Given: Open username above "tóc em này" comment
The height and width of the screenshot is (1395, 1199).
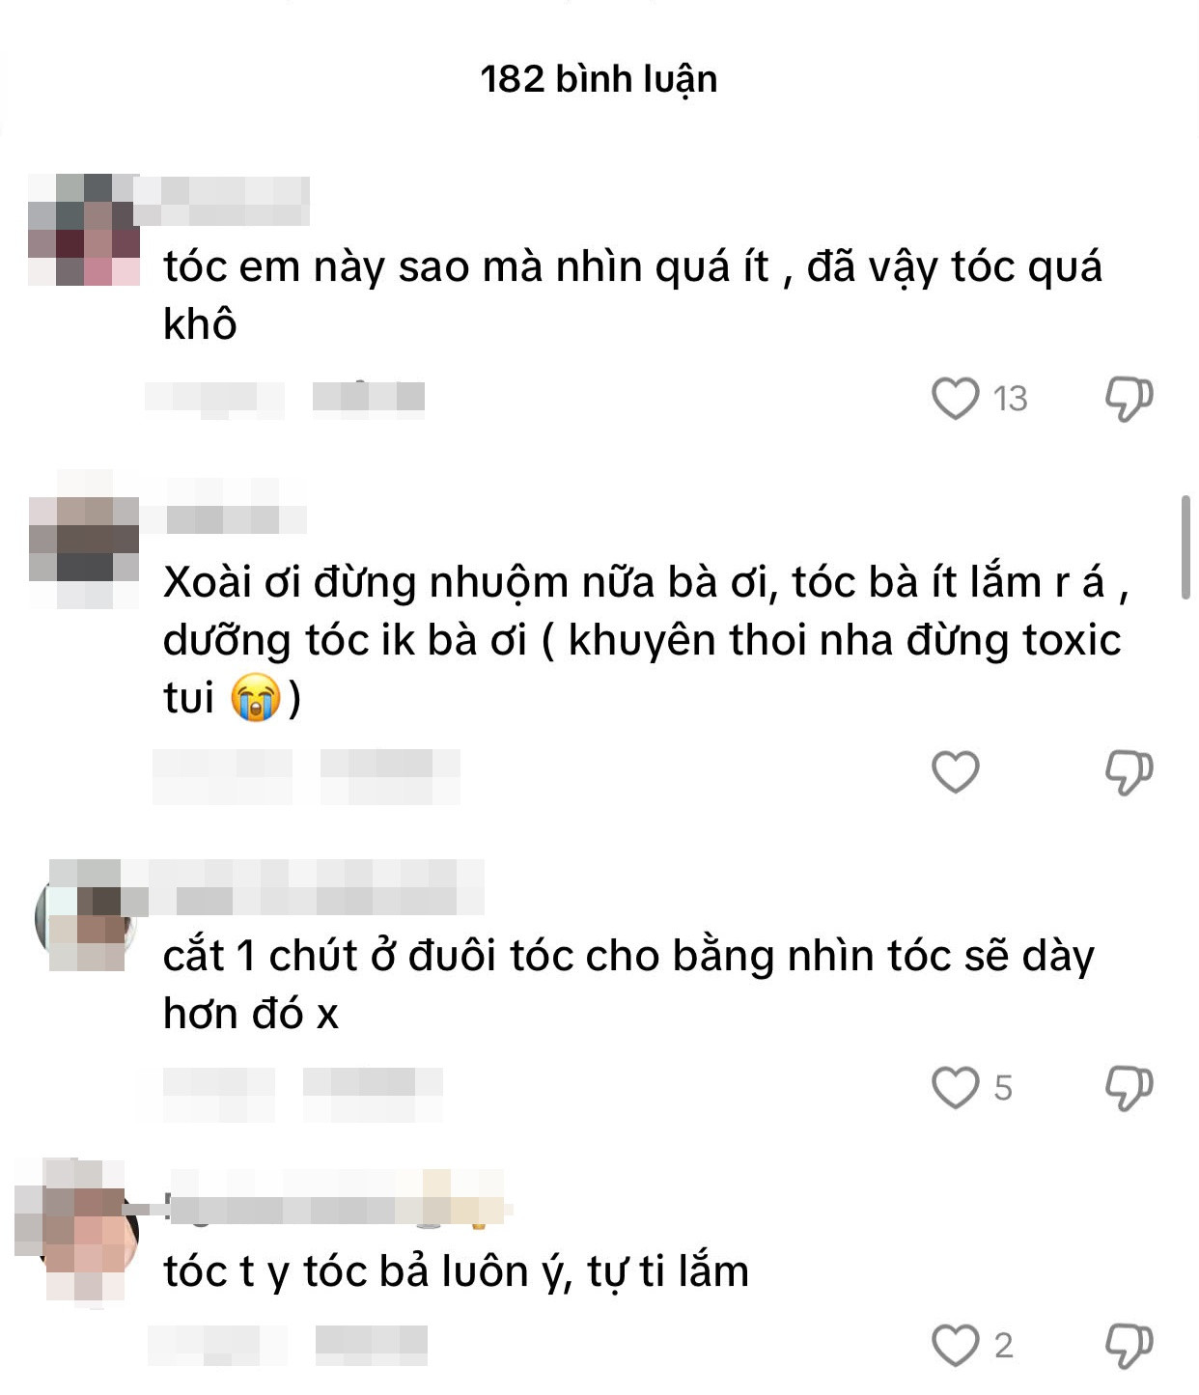Looking at the screenshot, I should tap(222, 201).
